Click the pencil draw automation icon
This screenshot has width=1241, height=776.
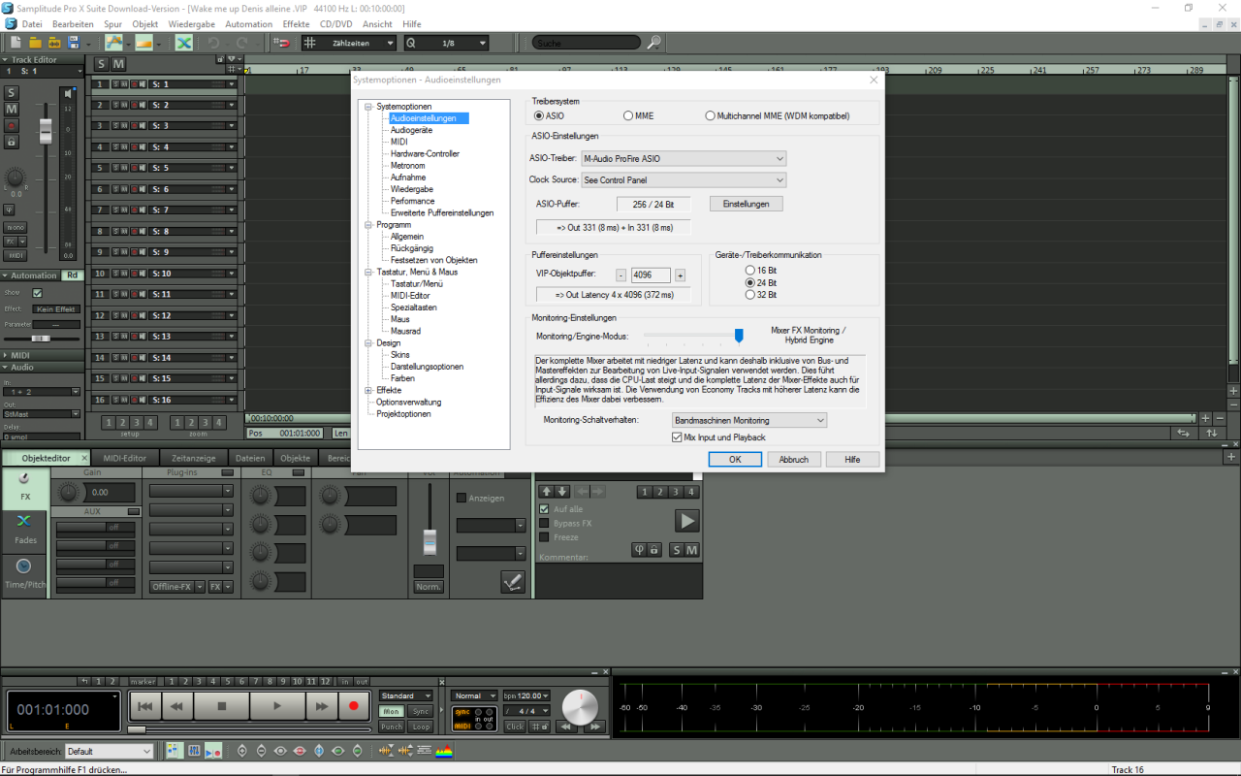pyautogui.click(x=513, y=582)
